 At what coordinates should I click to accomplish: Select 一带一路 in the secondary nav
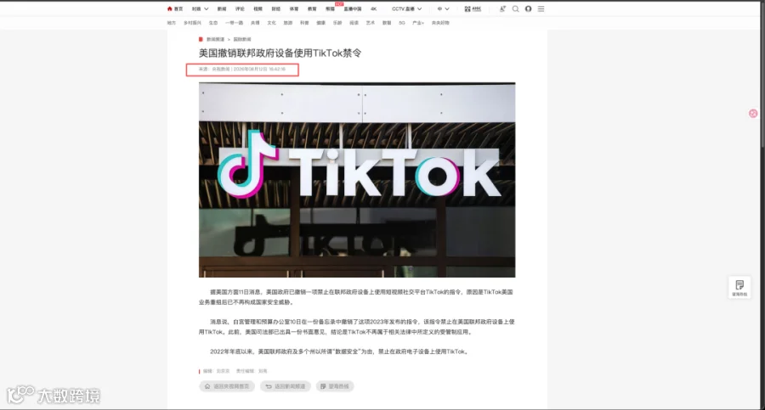pyautogui.click(x=235, y=23)
